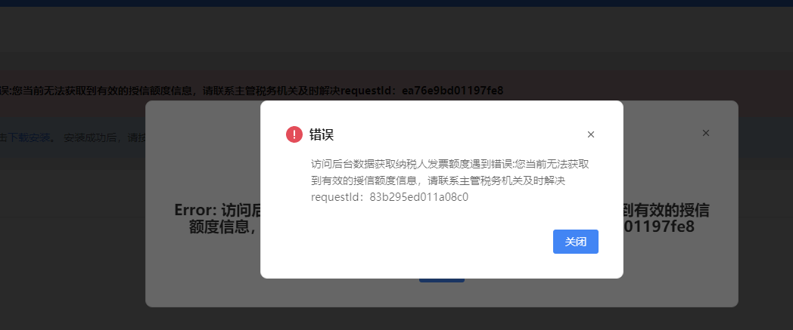Click the red exclamation error icon
793x330 pixels.
[294, 134]
